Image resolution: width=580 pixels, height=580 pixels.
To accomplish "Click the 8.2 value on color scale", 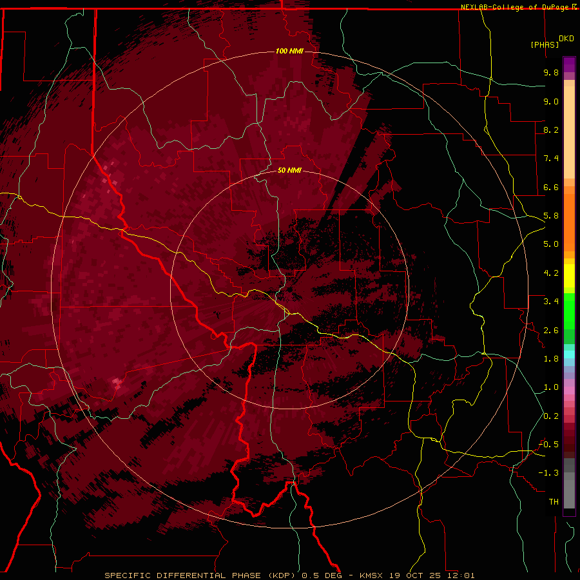I will (x=551, y=130).
